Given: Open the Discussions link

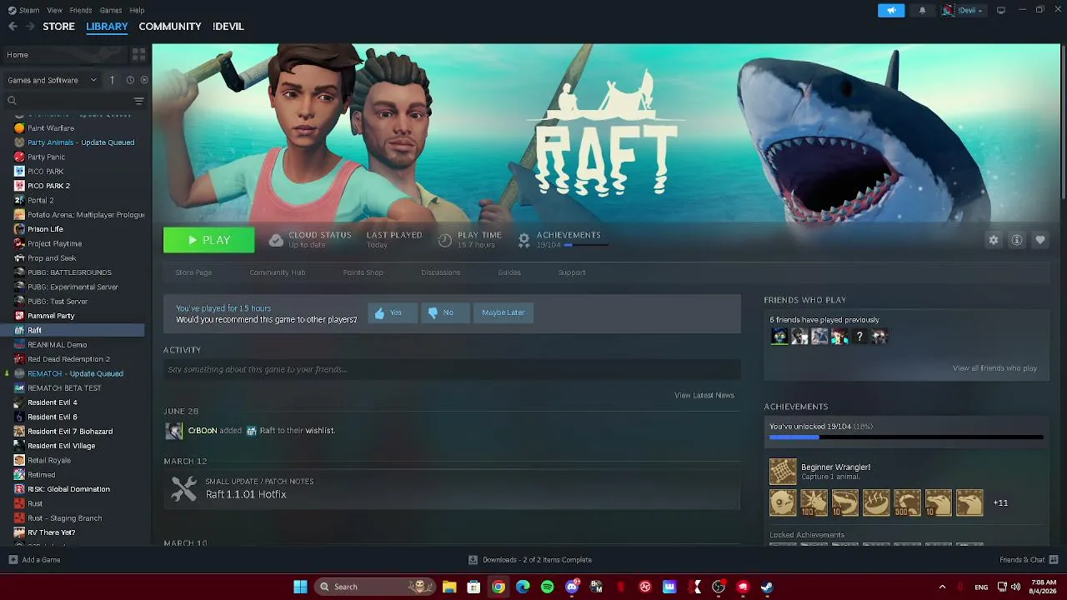Looking at the screenshot, I should click(441, 272).
